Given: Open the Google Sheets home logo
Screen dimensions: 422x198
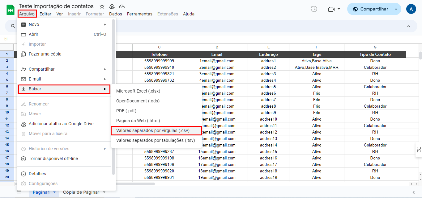Looking at the screenshot, I should pos(11,10).
